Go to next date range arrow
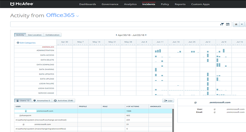Screen dimensions: 246x132 coord(146,35)
